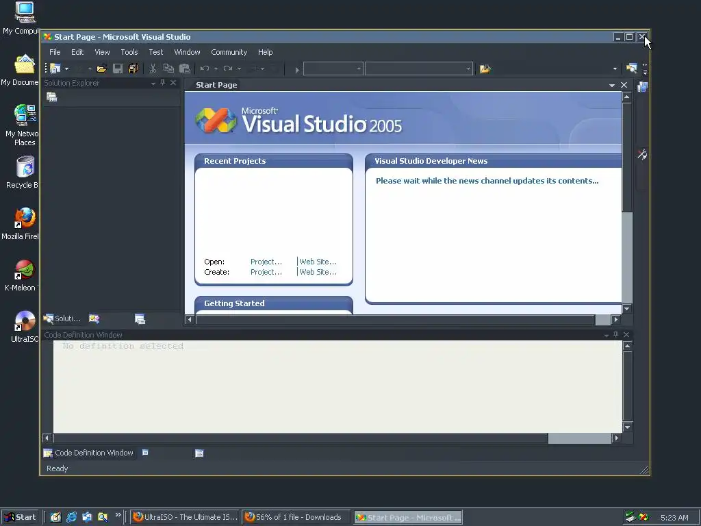Open the Toolbox side tab icon

642,155
